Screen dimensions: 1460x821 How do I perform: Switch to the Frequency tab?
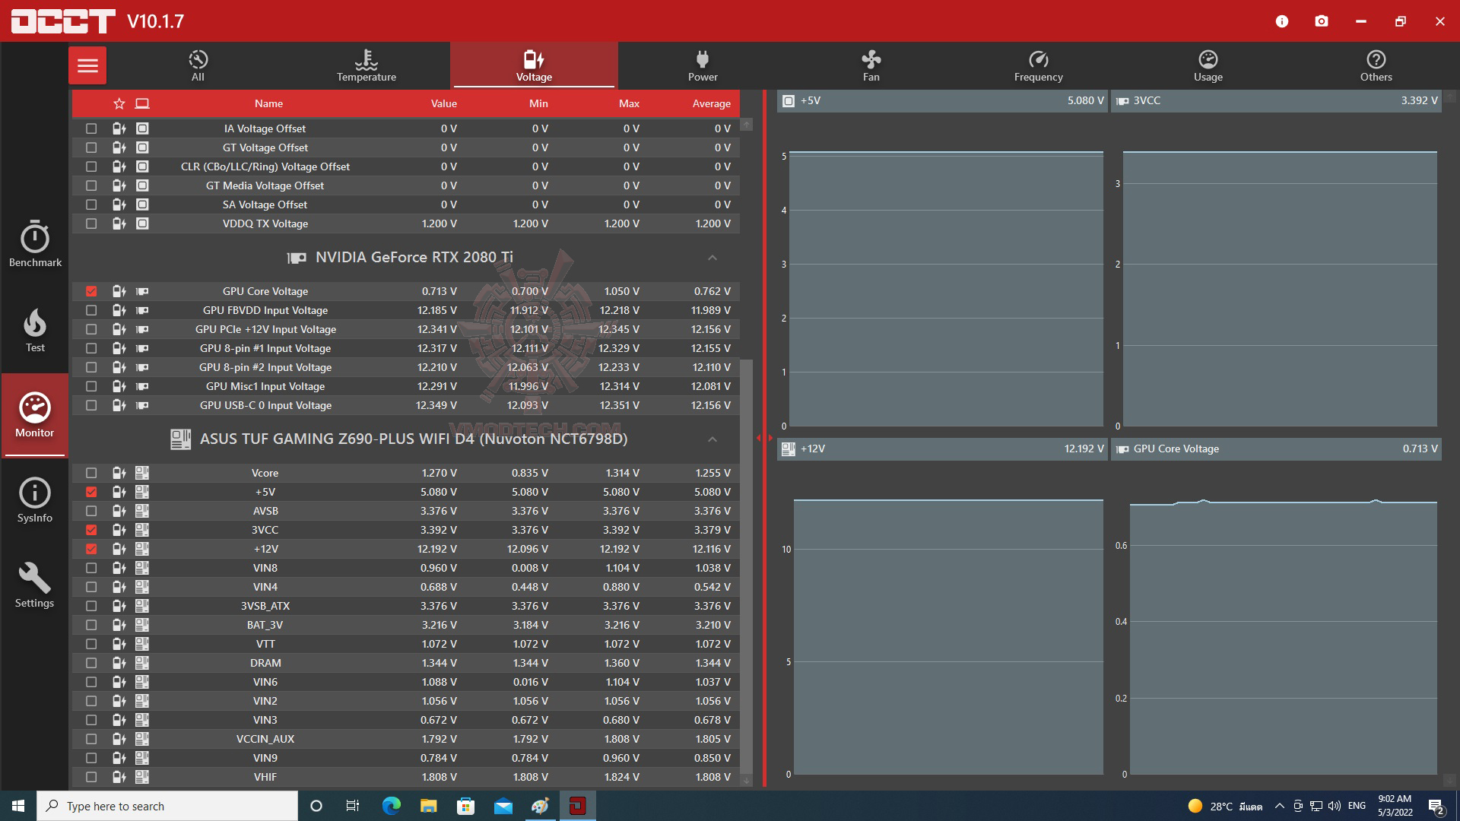click(1038, 65)
